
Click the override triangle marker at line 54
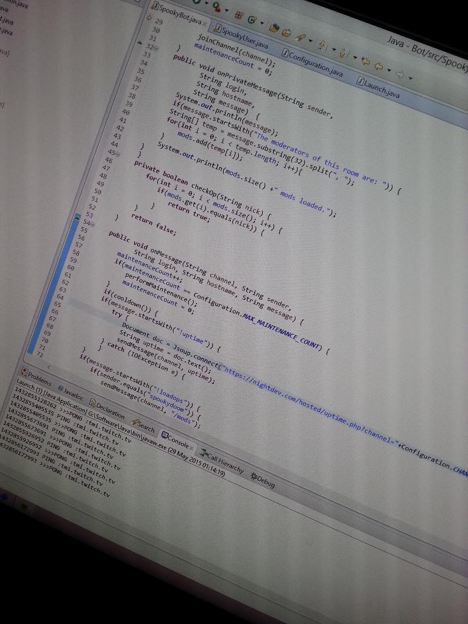[x=77, y=218]
